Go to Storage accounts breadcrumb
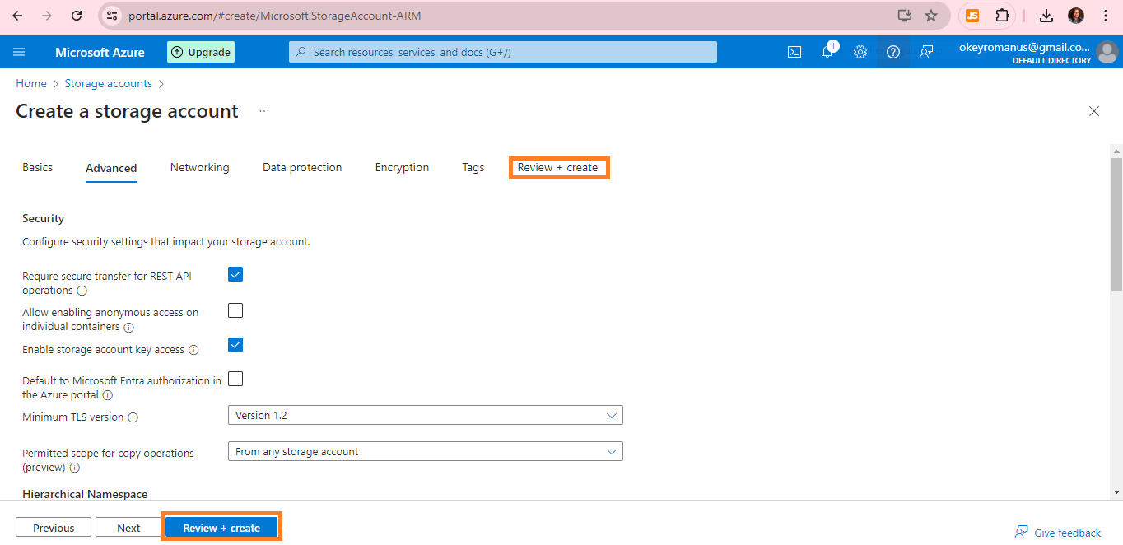Screen dimensions: 1123x545 109,83
